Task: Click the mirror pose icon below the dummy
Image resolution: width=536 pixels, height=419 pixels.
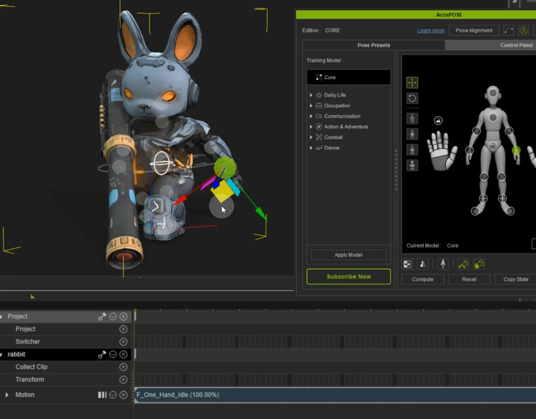Action: [407, 264]
